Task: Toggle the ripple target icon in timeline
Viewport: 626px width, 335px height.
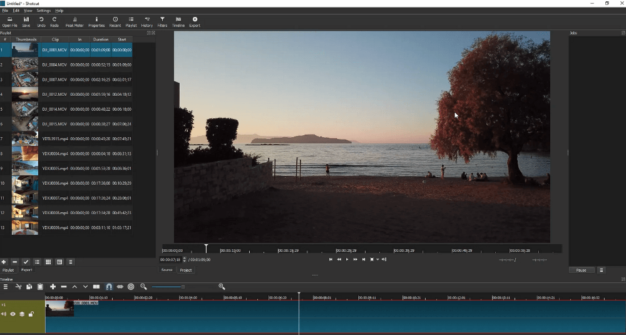Action: tap(131, 287)
